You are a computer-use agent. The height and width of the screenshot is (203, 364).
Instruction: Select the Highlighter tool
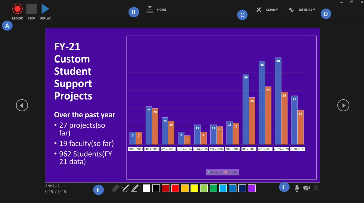point(135,188)
